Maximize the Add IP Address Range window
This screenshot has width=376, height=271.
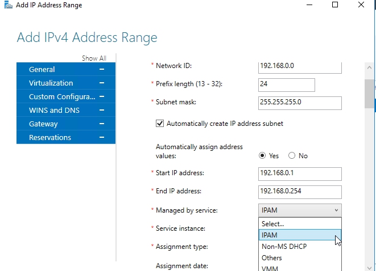335,5
